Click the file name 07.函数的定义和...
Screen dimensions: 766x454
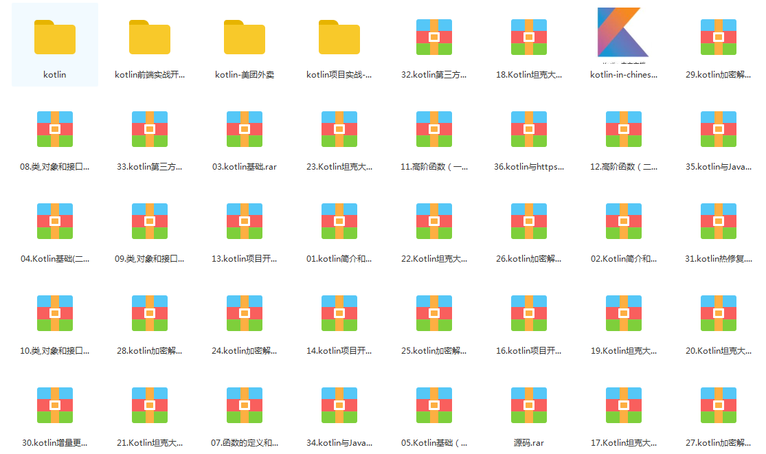click(x=245, y=443)
